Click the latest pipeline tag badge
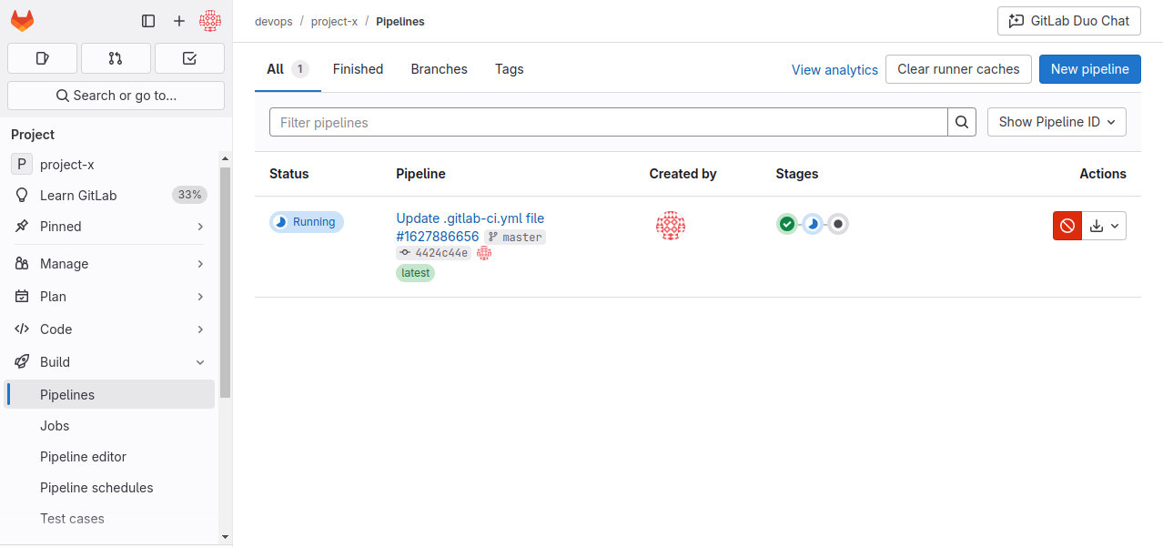 pyautogui.click(x=415, y=272)
